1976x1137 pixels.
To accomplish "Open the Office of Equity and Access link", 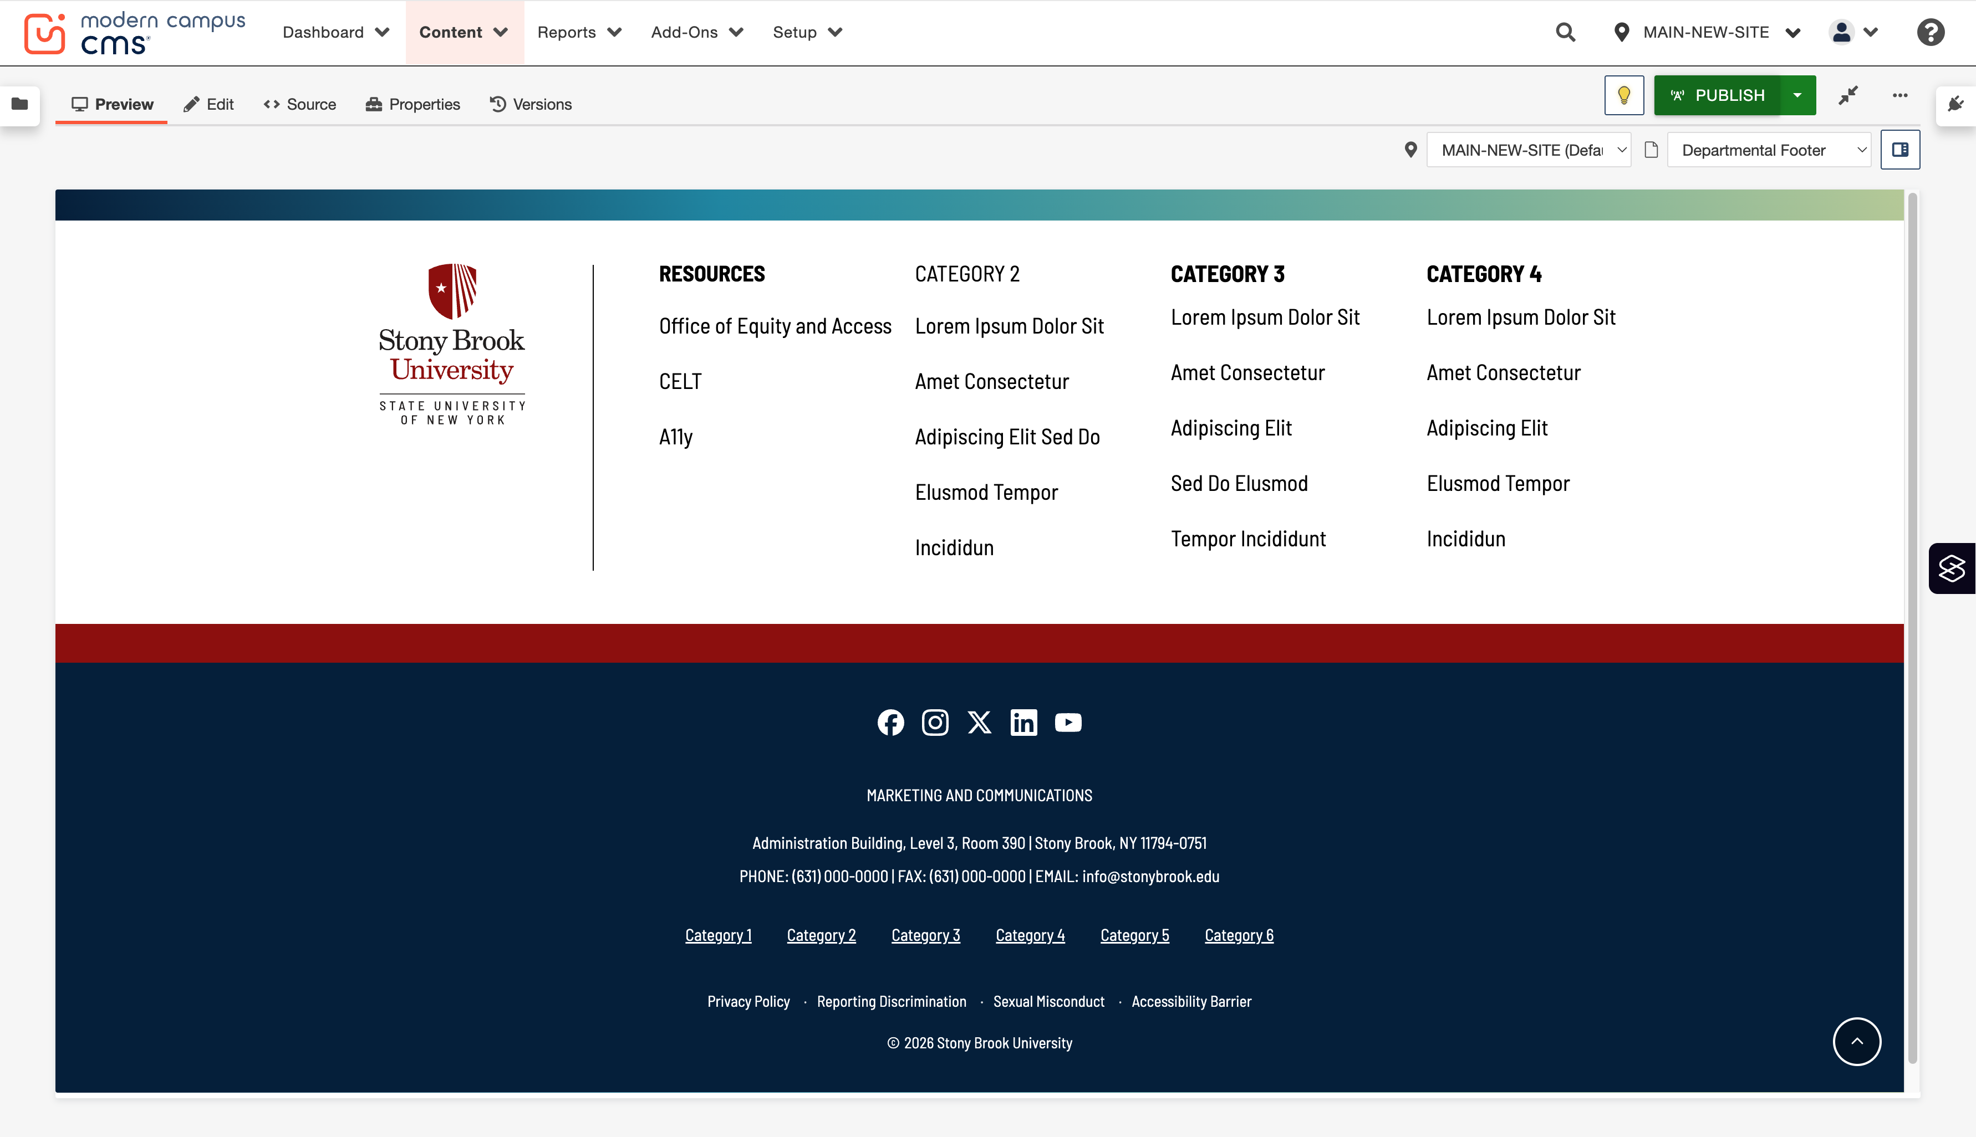I will (775, 326).
